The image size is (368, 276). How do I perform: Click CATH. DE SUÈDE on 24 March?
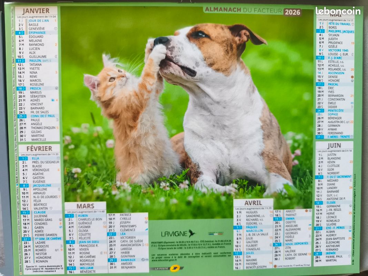(132, 241)
